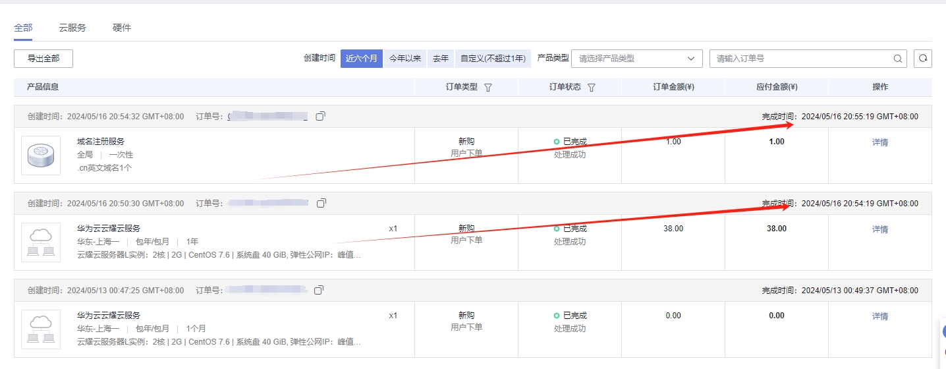This screenshot has height=369, width=946.
Task: Click 完成时间 2024/05/13 00:49:37 text
Action: 840,291
